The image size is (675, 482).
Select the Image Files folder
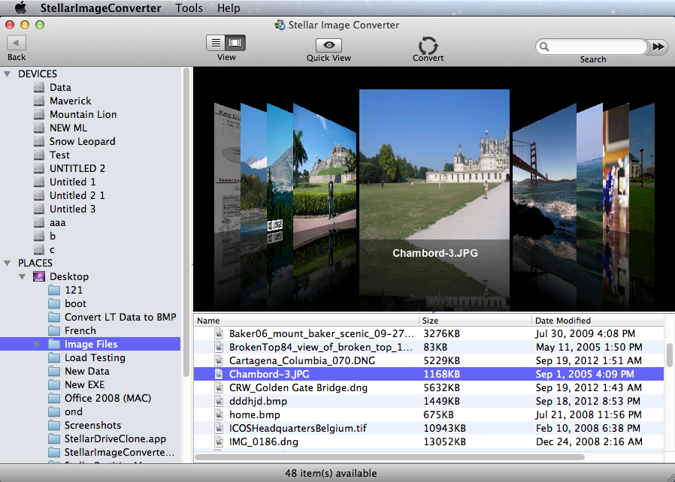91,345
